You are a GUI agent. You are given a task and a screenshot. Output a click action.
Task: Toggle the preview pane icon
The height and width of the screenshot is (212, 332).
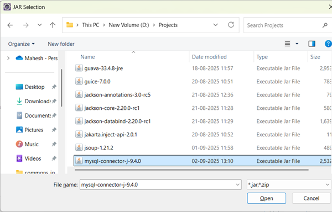pos(312,44)
